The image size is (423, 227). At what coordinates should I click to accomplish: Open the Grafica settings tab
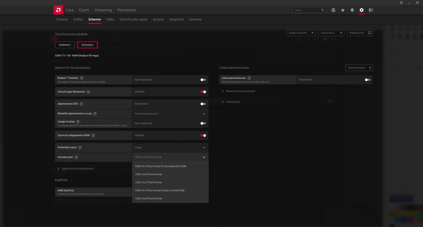(78, 19)
